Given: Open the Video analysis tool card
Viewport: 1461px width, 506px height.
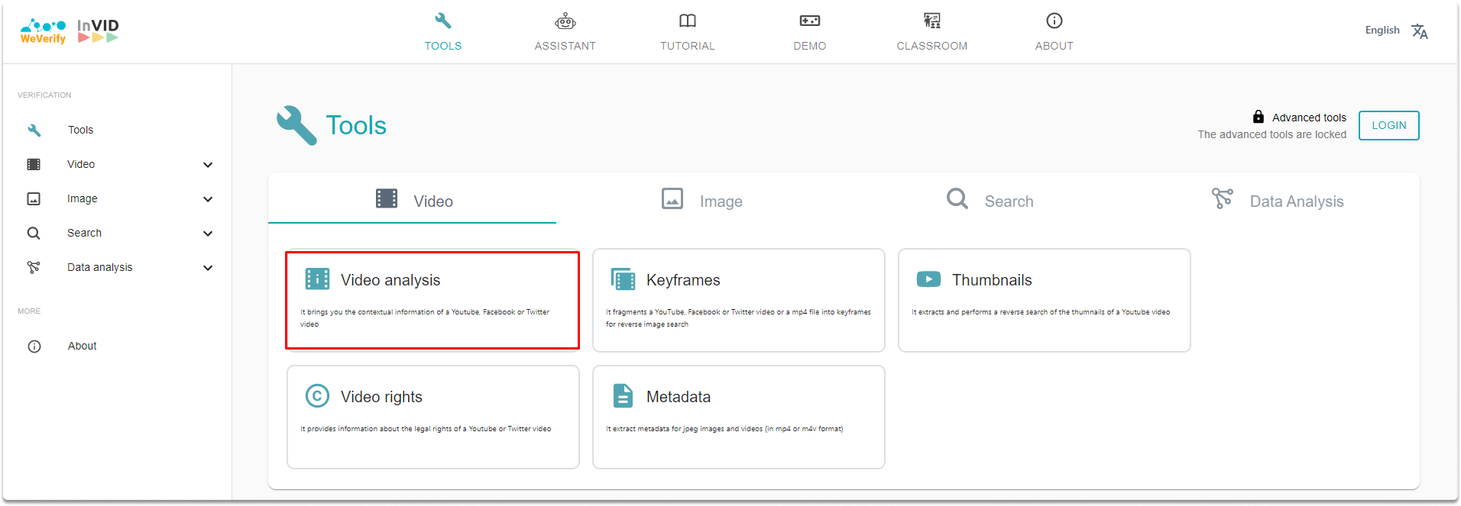Looking at the screenshot, I should coord(432,301).
